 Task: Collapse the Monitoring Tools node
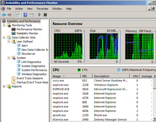(x=4, y=25)
